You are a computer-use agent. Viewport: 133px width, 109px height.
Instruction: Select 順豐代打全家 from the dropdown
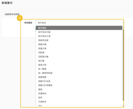[79, 81]
